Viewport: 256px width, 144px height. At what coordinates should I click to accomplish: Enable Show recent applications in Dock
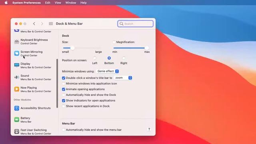point(64,106)
